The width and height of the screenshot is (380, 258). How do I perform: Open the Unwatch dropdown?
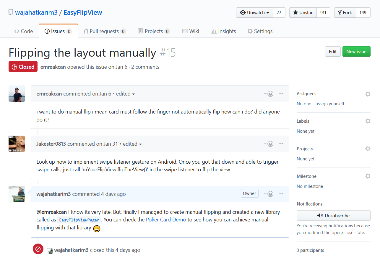(x=254, y=13)
